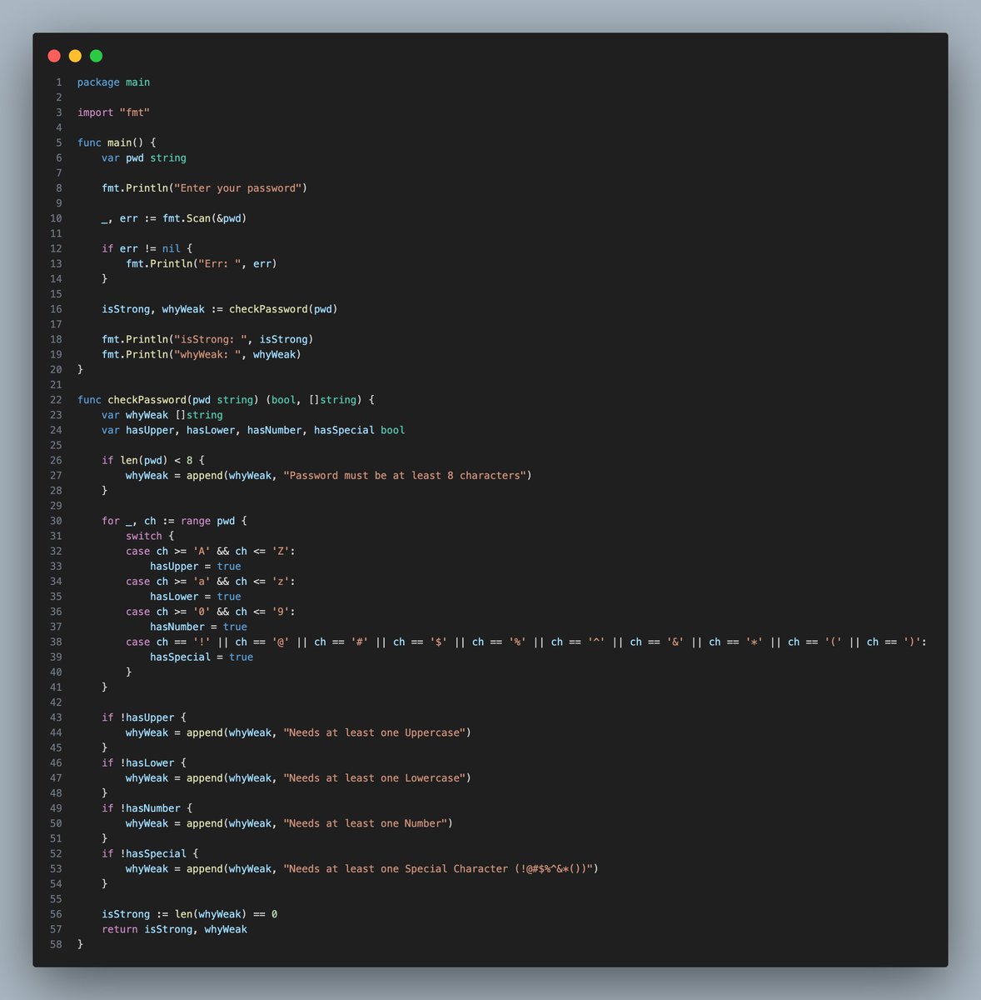The height and width of the screenshot is (1000, 981).
Task: Click the "Enter your password" string
Action: (x=237, y=188)
